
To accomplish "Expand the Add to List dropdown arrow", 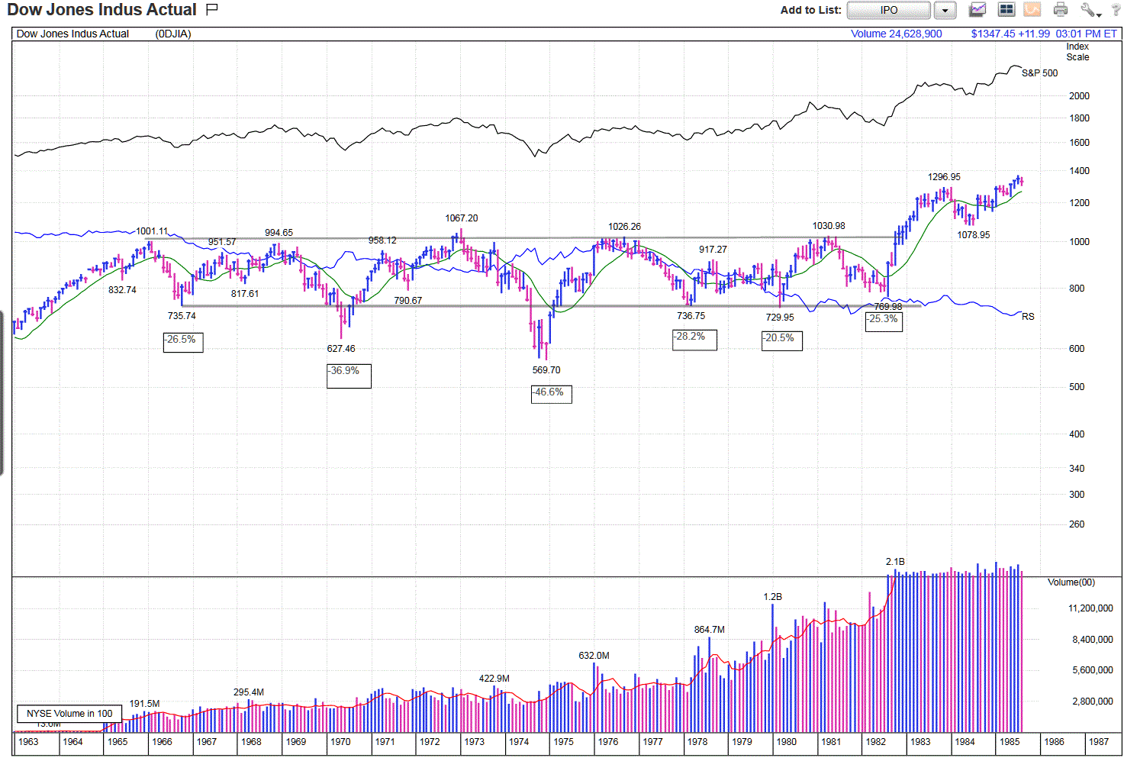I will [945, 10].
